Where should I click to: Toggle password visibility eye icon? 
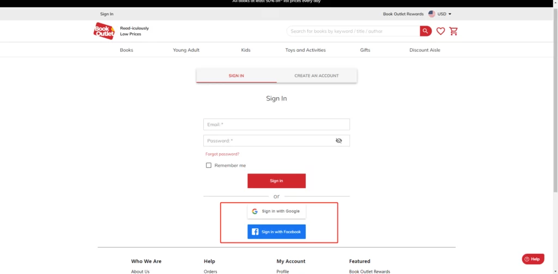click(339, 141)
